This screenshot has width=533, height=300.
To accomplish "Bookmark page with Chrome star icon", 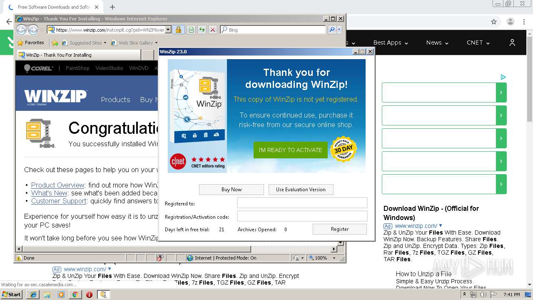I will pos(494,22).
